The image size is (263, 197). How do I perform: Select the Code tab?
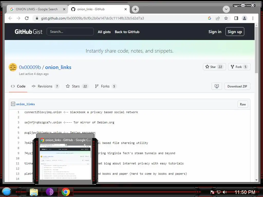tap(18, 86)
